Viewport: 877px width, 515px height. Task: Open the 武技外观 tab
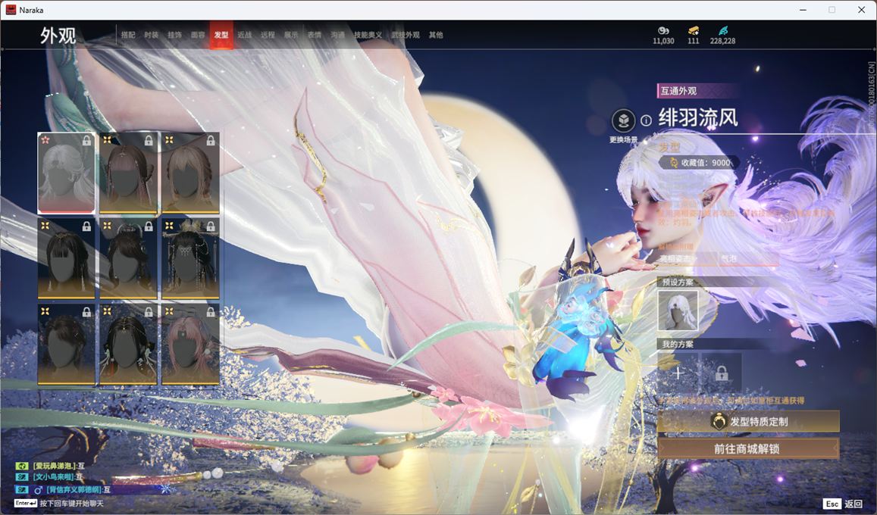pos(406,35)
